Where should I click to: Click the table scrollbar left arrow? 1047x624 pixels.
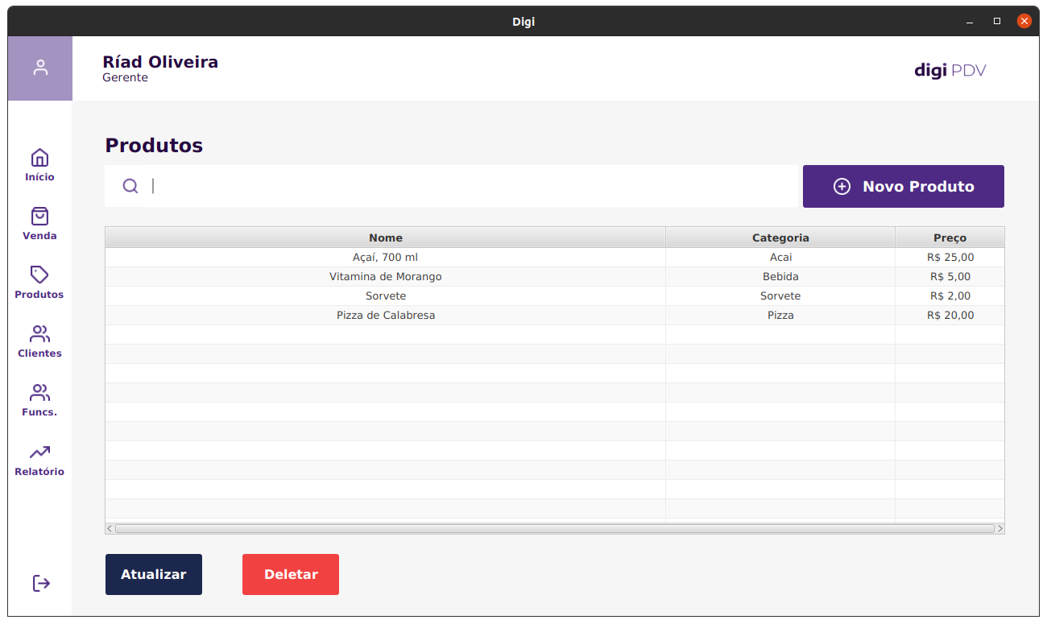tap(110, 529)
